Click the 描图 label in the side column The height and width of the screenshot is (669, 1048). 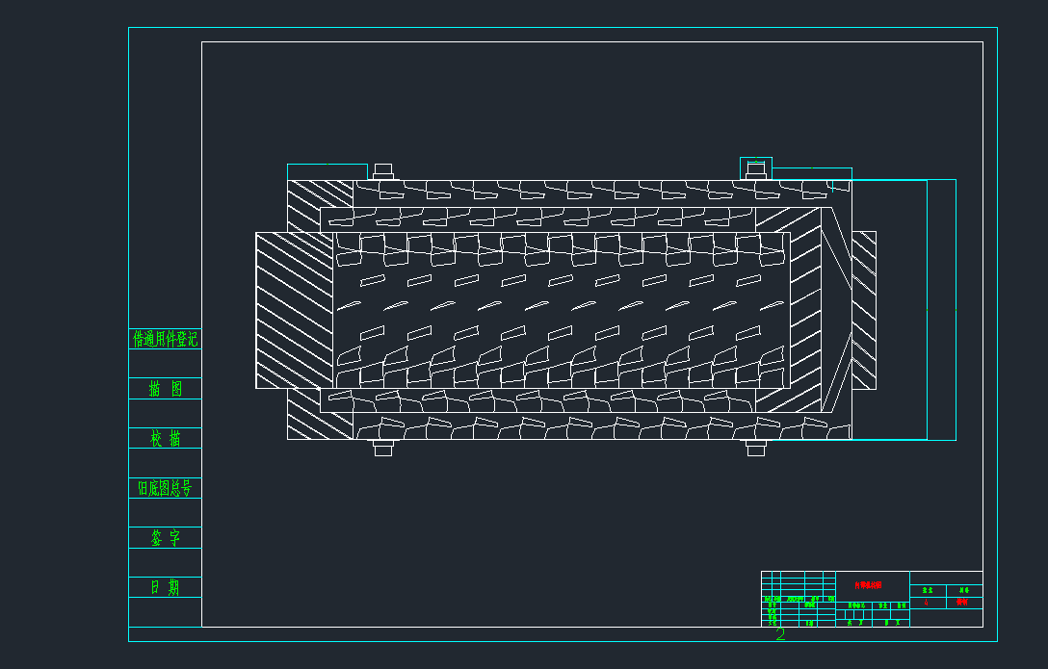click(165, 389)
